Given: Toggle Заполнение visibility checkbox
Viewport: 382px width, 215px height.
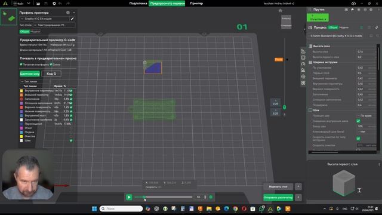Looking at the screenshot, I should pos(71,99).
